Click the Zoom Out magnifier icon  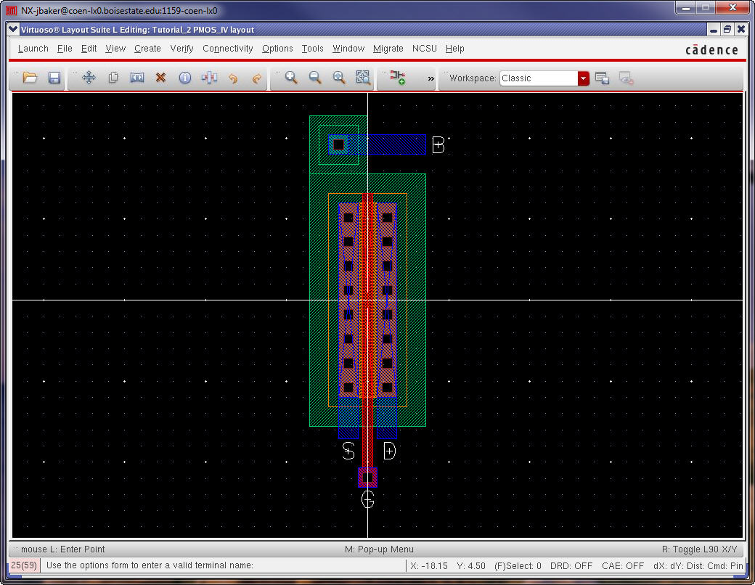[x=315, y=78]
